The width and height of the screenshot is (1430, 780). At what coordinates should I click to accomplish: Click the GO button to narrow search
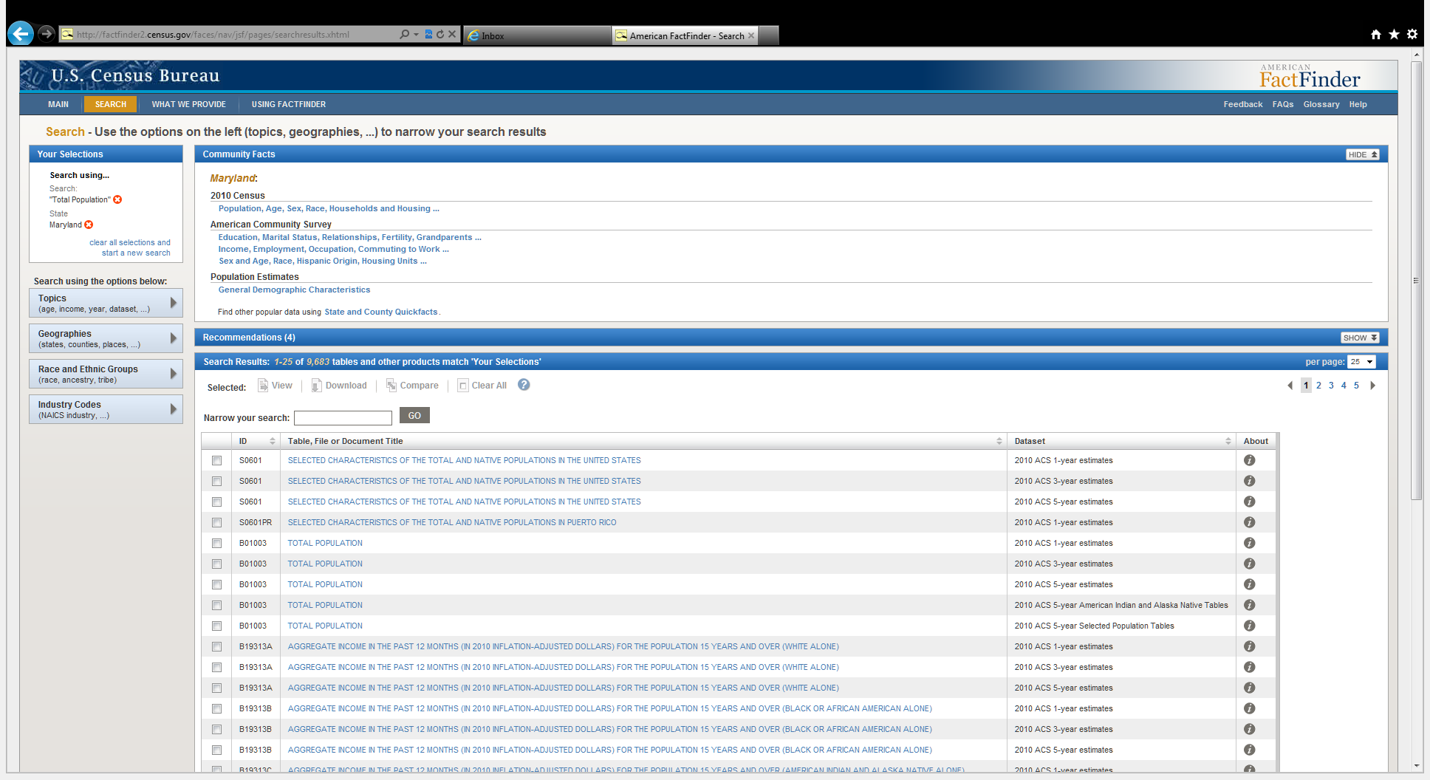pyautogui.click(x=414, y=416)
